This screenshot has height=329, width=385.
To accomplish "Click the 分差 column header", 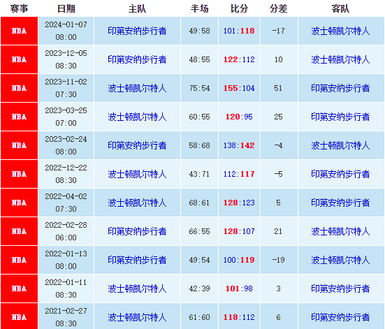I will (279, 9).
